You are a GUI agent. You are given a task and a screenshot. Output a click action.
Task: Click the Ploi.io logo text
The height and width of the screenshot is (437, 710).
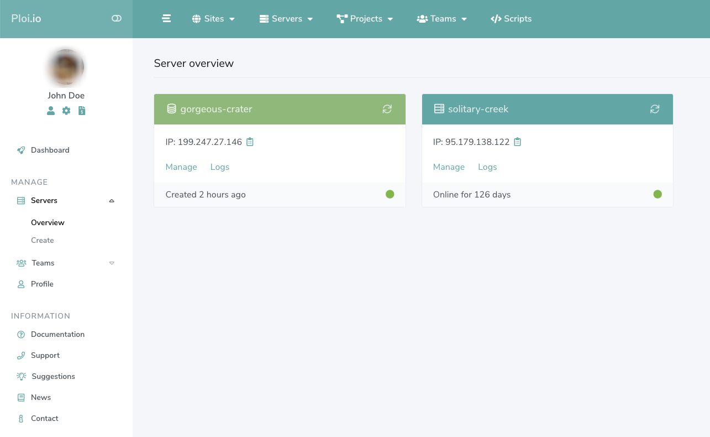(x=27, y=19)
